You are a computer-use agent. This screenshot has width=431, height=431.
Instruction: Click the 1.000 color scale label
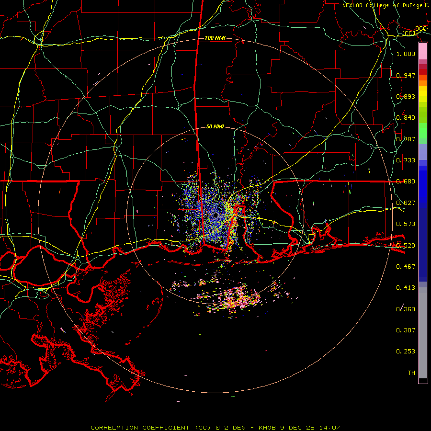[x=406, y=54]
